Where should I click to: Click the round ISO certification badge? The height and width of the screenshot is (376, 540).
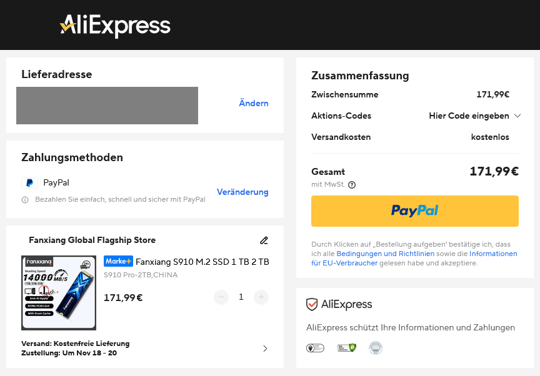375,348
